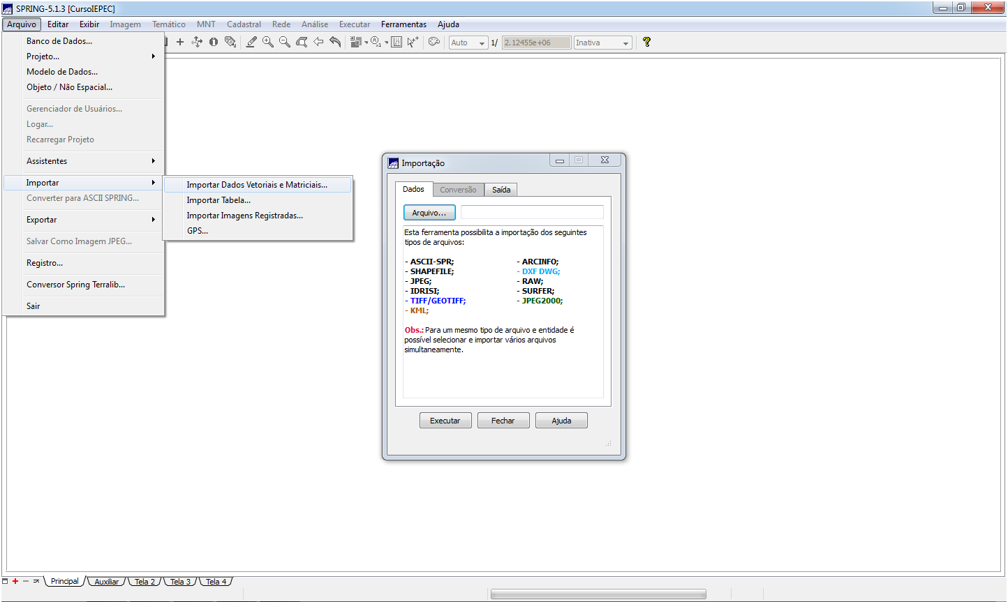
Task: Click the red plus icon at bottom
Action: (15, 581)
